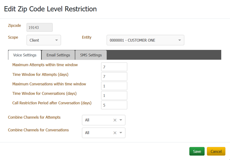This screenshot has height=160, width=230.
Task: Click the Zipcode field showing 19143
Action: tap(39, 27)
